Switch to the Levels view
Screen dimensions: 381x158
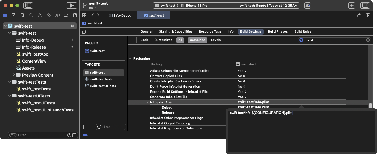[216, 40]
